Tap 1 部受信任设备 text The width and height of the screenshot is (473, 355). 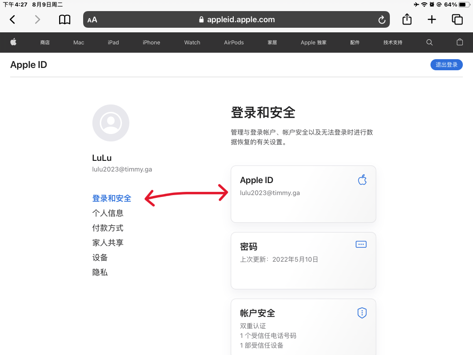261,345
